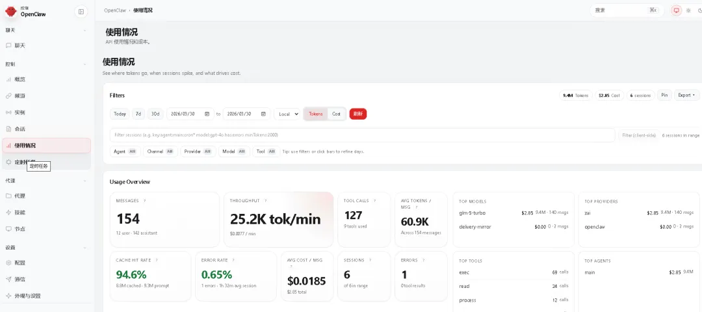This screenshot has width=702, height=312.
Task: Switch to dark theme moon button
Action: pos(699,10)
